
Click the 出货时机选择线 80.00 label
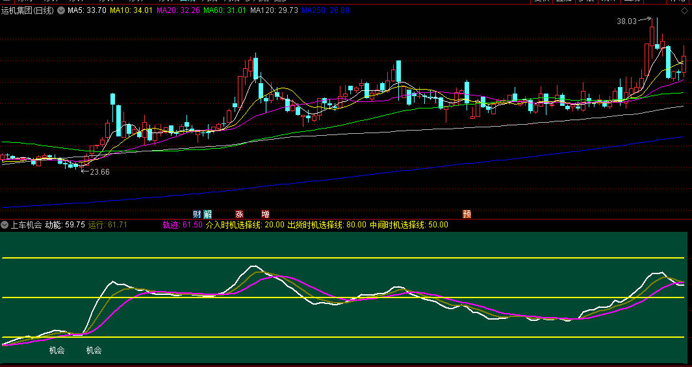327,225
